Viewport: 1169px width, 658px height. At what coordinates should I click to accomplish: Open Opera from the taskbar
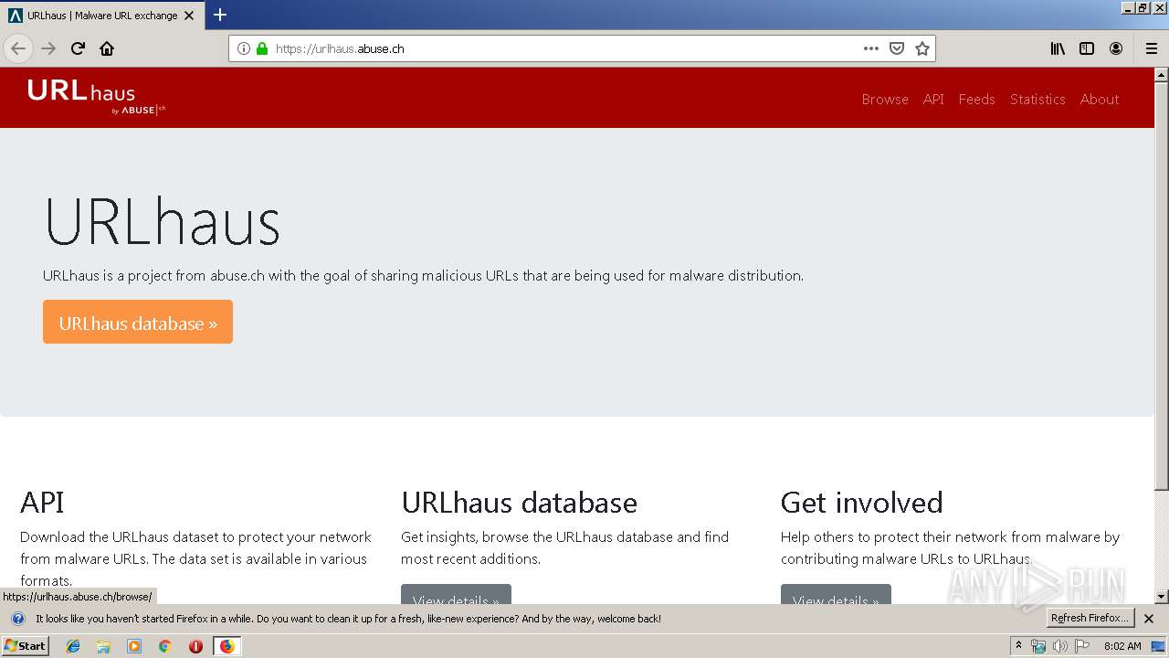[195, 646]
